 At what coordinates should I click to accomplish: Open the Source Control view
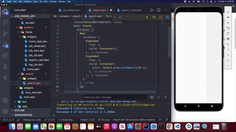(x=5, y=33)
